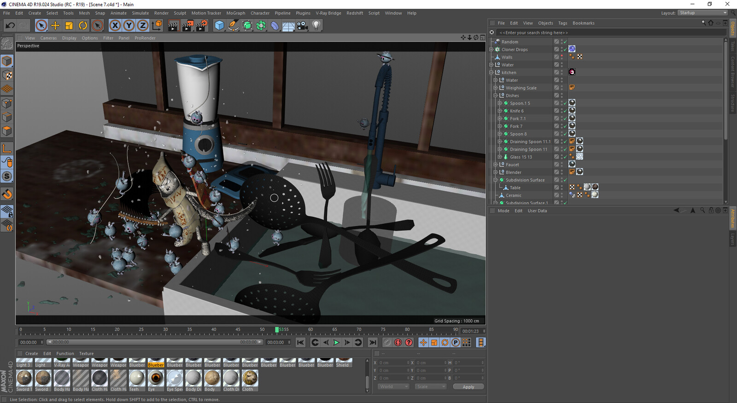Open the Floor environment object icon
The image size is (737, 403).
288,25
